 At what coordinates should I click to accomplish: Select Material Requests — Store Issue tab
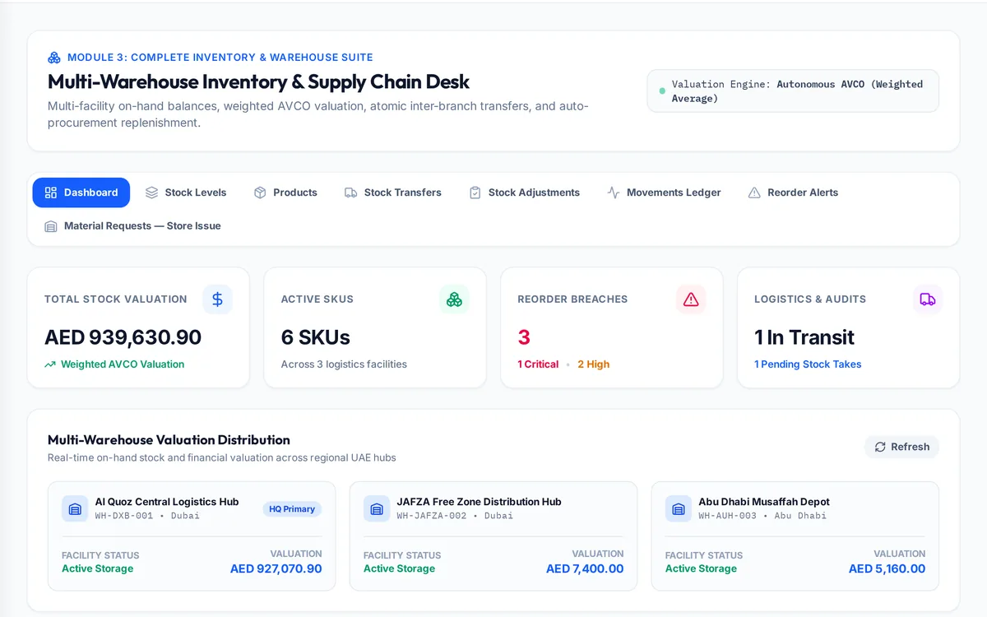(x=132, y=226)
